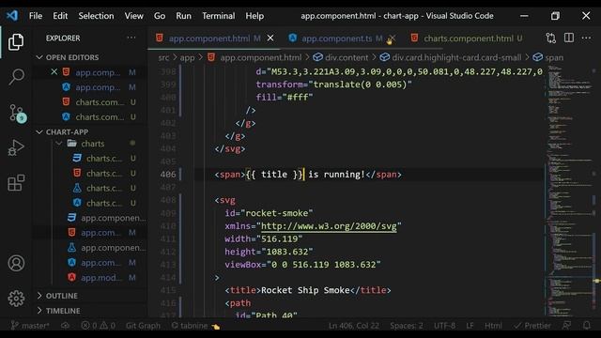Click Explorer panel more actions ellipsis
Screen dimensions: 601x338
coord(131,38)
